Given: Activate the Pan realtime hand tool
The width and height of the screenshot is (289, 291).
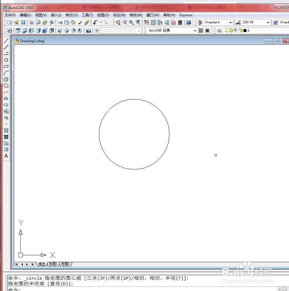Looking at the screenshot, I should [x=118, y=22].
